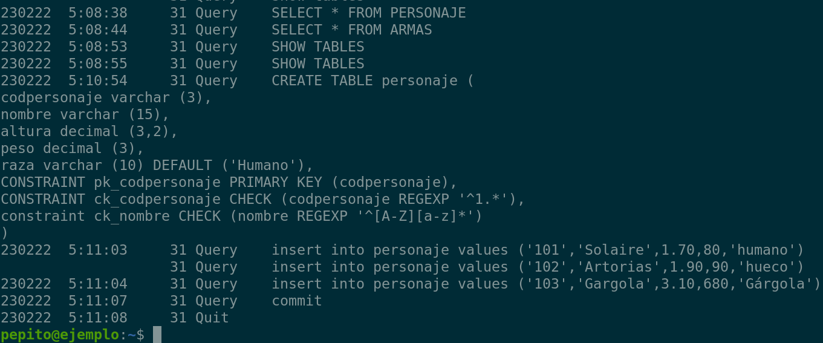Click the insert statement for 'Artorias'
823x343 pixels.
tap(538, 267)
